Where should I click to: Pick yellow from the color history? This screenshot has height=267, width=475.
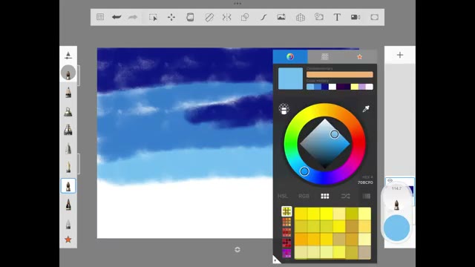355,87
